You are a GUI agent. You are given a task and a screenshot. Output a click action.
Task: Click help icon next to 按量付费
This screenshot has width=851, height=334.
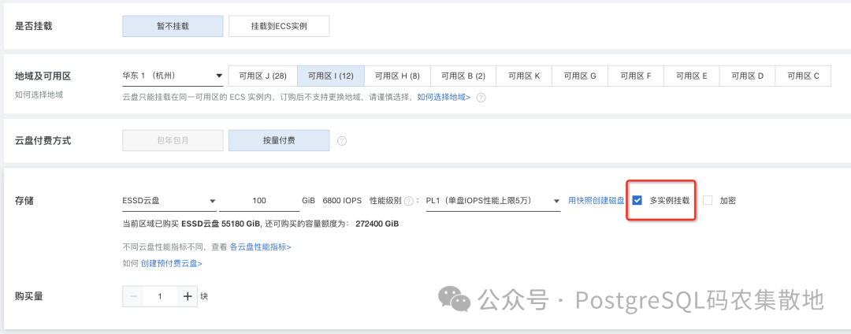click(342, 141)
